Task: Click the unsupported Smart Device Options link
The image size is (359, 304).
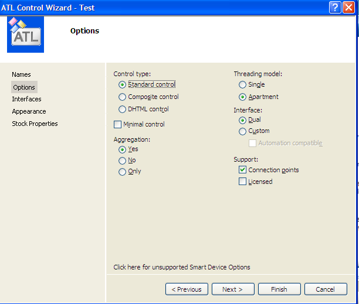Action: point(182,267)
